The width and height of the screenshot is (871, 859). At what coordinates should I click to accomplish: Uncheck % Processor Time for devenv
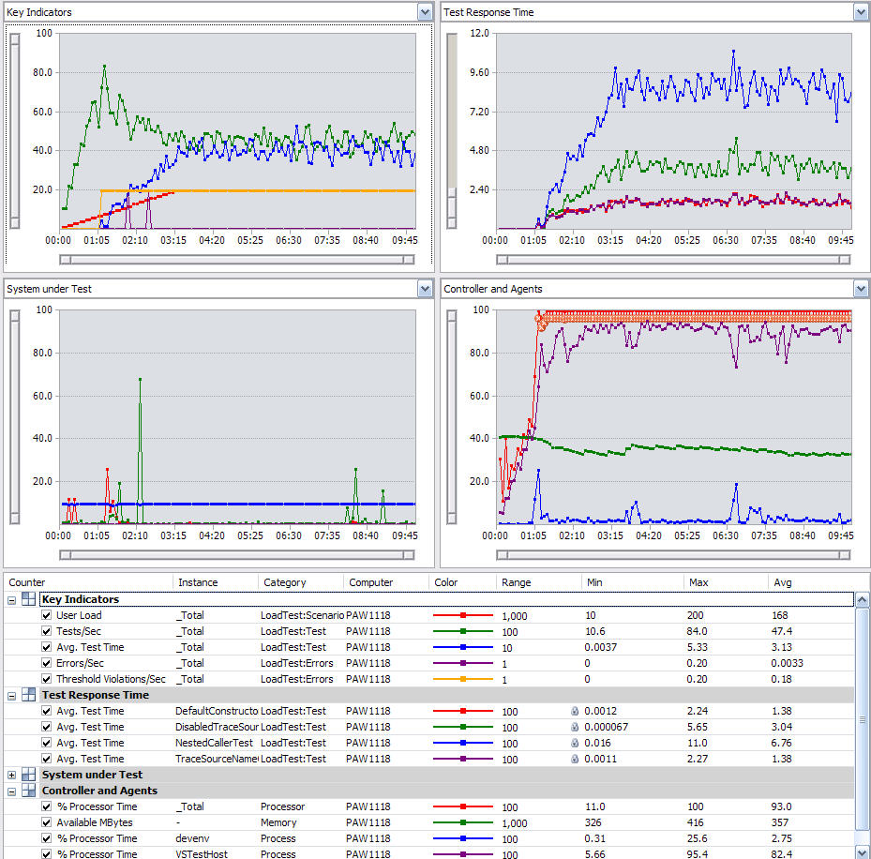pos(47,839)
